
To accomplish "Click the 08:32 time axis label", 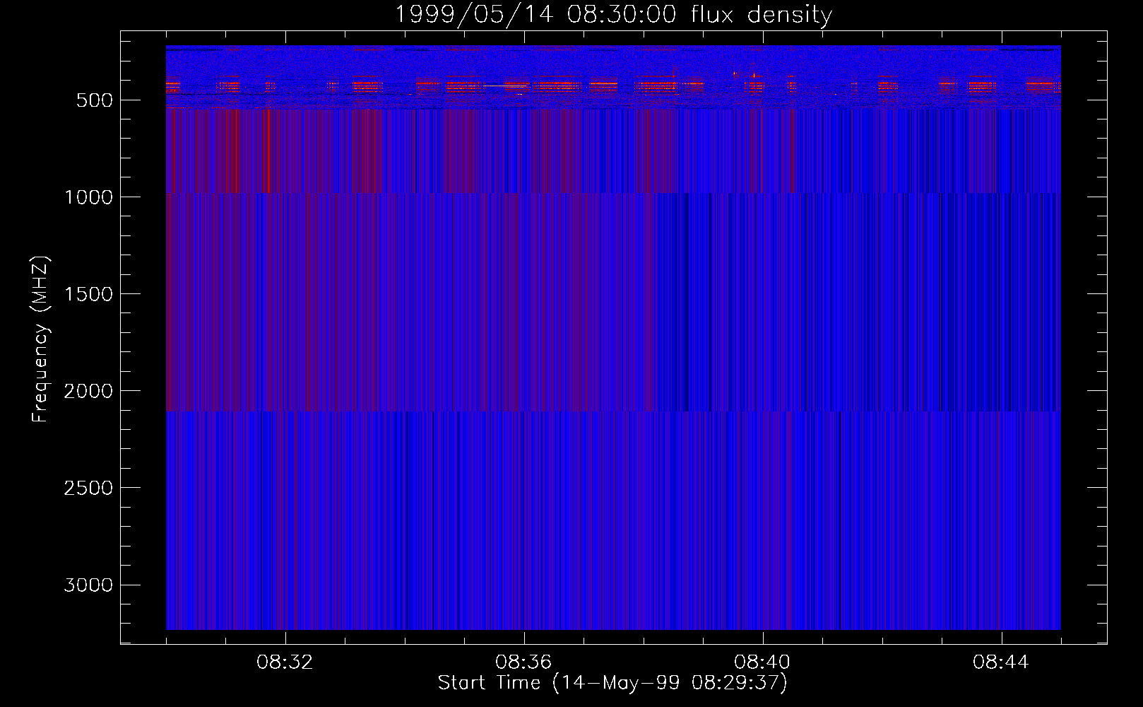I will 285,662.
